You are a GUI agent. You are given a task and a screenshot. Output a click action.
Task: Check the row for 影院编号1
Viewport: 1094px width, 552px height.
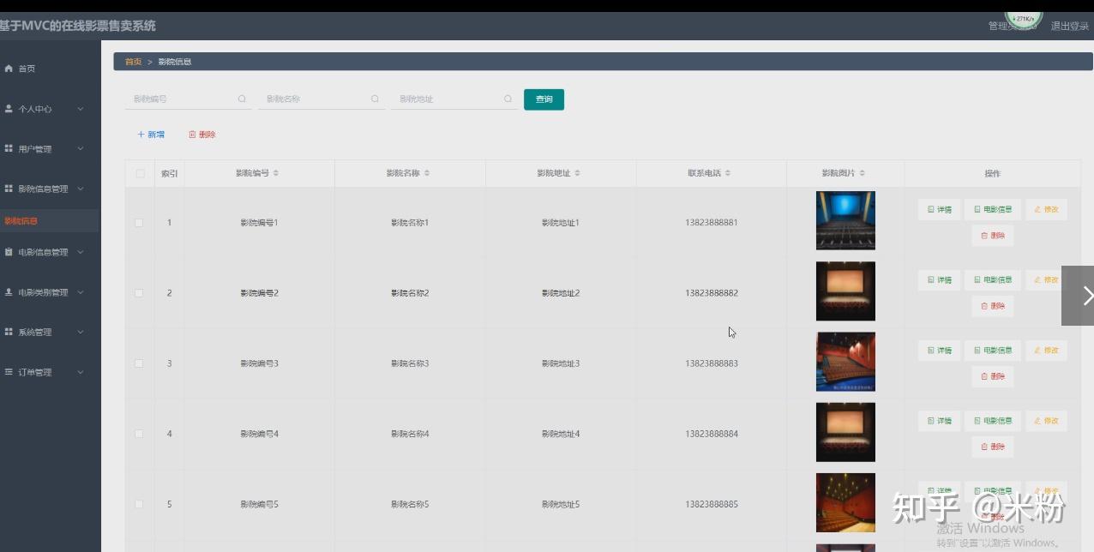139,223
